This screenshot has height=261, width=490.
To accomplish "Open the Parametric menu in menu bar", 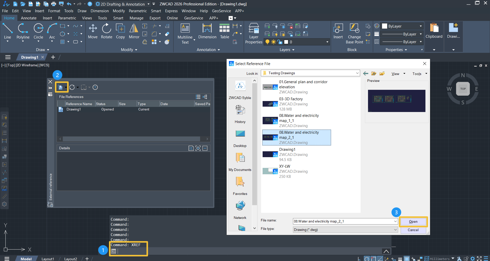I will (x=138, y=11).
